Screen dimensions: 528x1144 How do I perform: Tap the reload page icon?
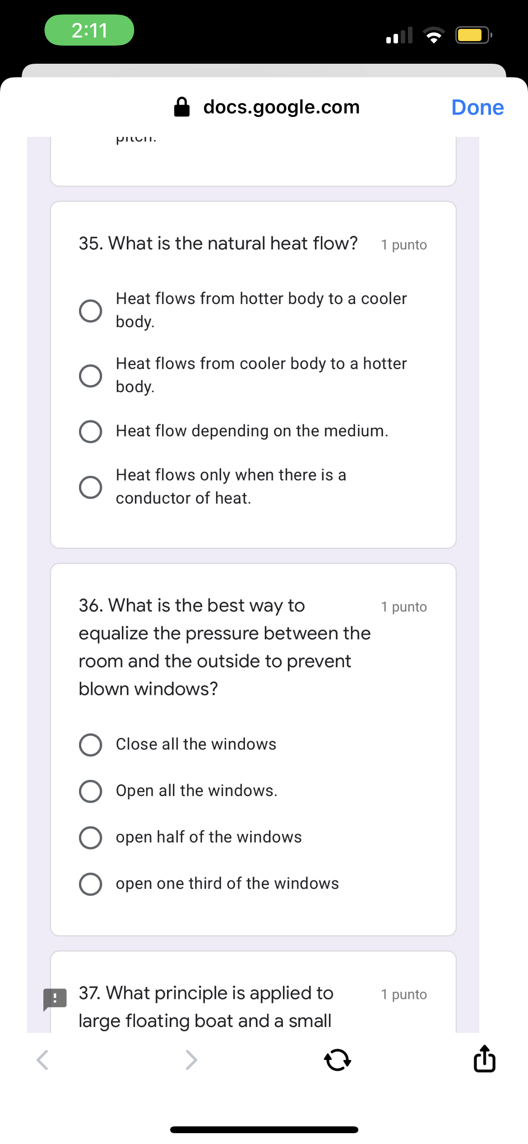(338, 1060)
